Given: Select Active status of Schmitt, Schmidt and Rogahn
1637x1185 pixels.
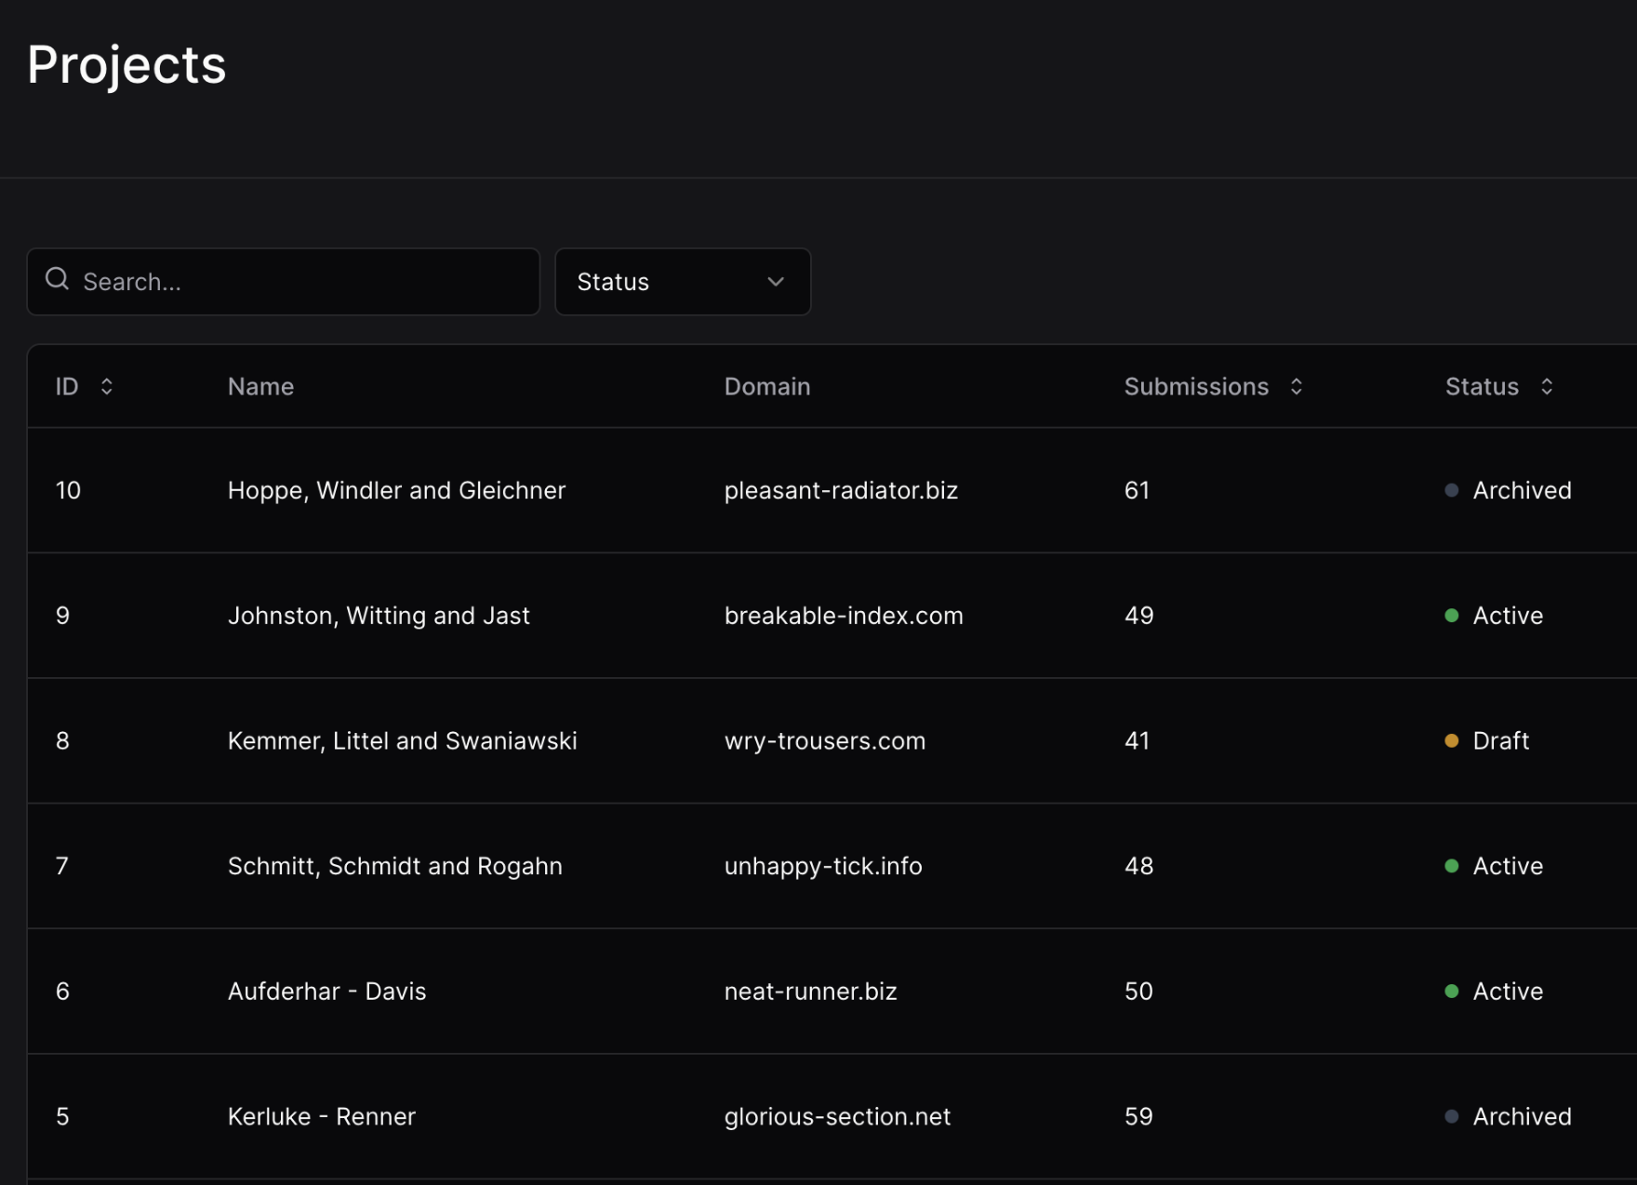Looking at the screenshot, I should click(x=1507, y=866).
